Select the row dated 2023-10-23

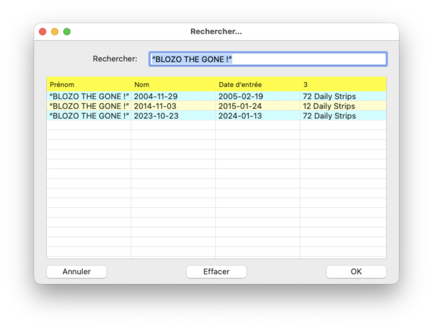point(156,116)
